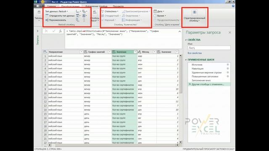Click the fx function icon
The width and height of the screenshot is (269, 151).
(60, 31)
